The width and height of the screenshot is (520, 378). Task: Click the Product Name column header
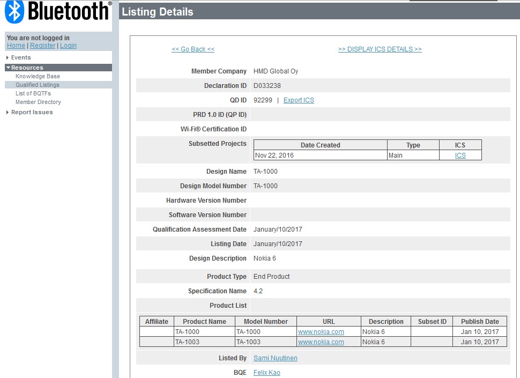tap(205, 322)
